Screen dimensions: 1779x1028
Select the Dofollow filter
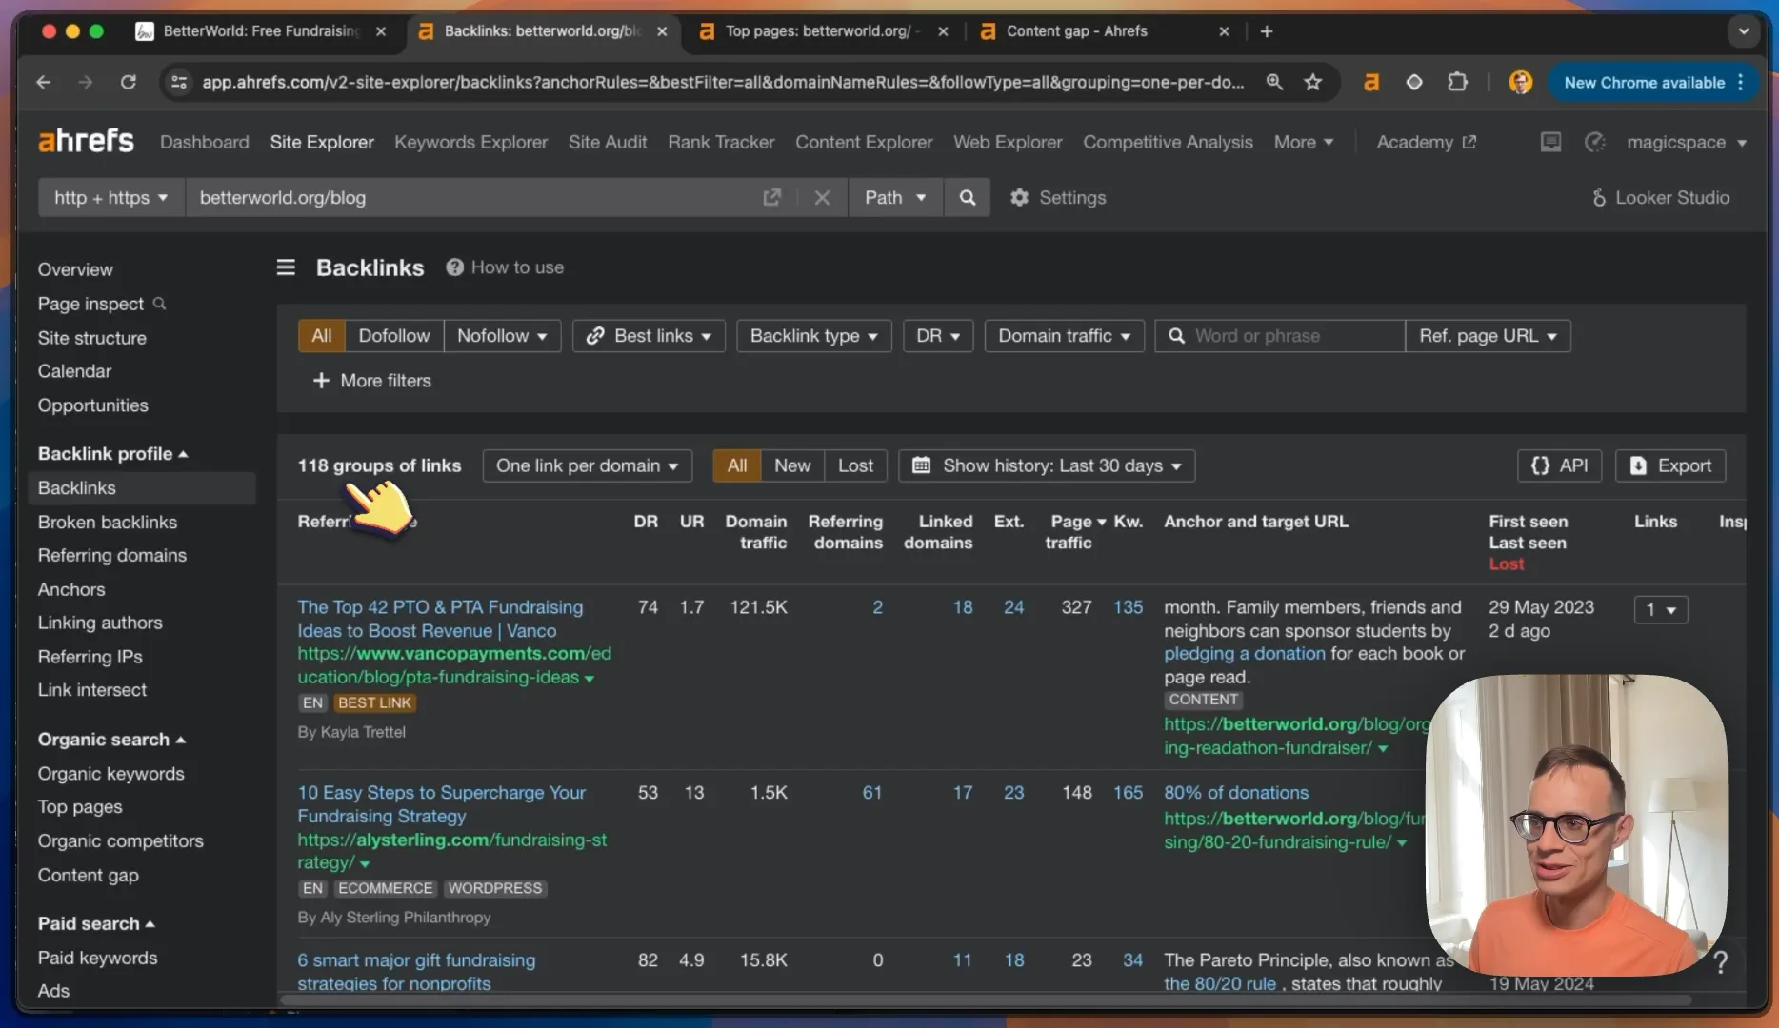393,335
